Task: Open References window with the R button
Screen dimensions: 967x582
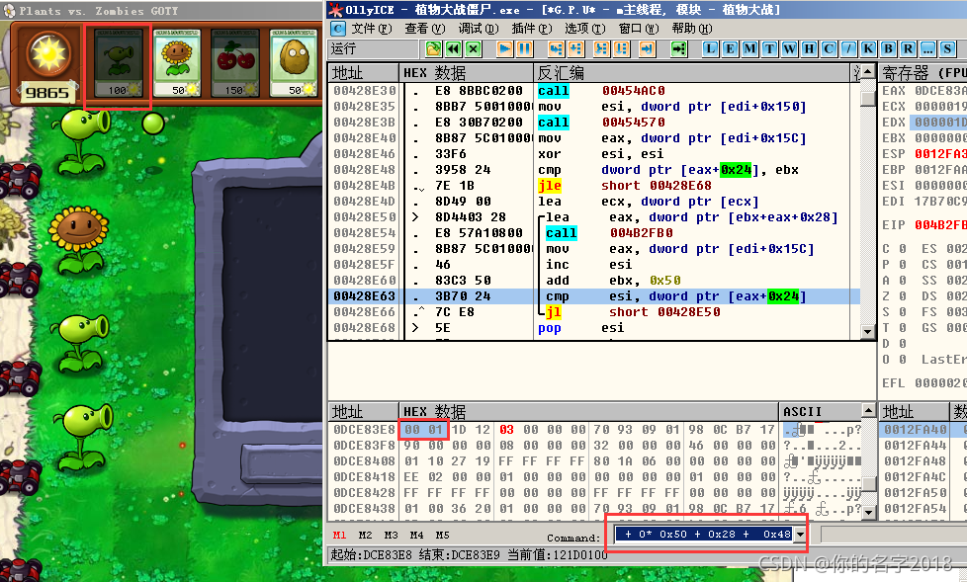Action: coord(908,48)
